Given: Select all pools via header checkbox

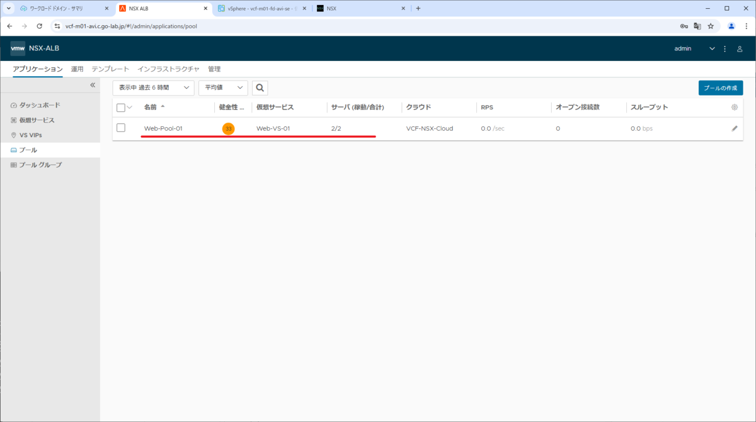Looking at the screenshot, I should (121, 108).
